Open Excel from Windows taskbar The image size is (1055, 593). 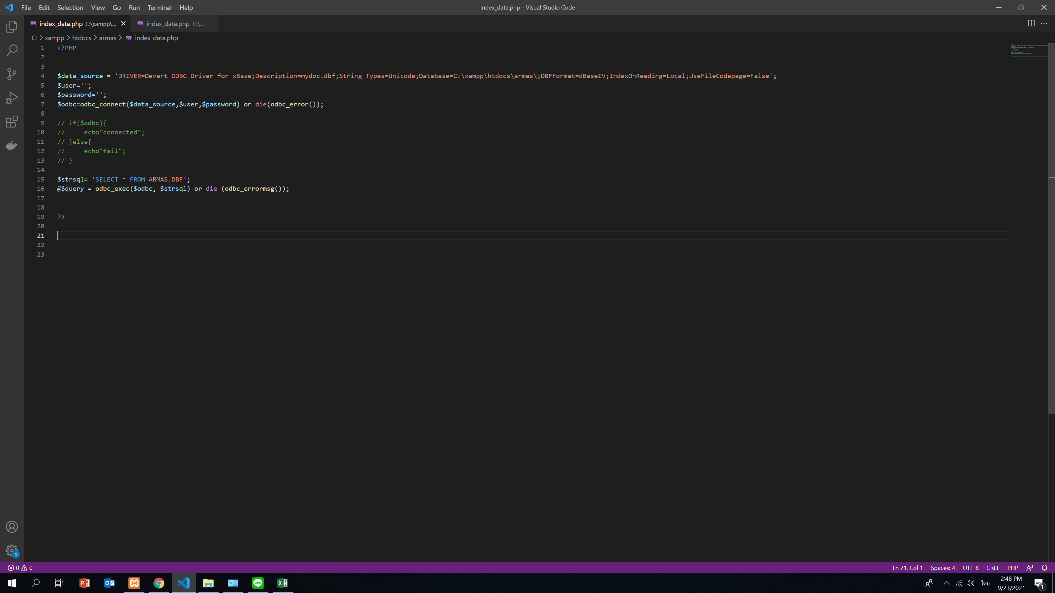pyautogui.click(x=282, y=583)
